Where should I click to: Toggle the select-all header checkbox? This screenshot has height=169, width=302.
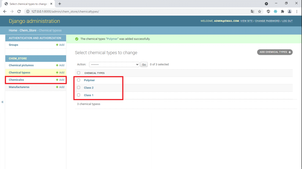(x=78, y=73)
